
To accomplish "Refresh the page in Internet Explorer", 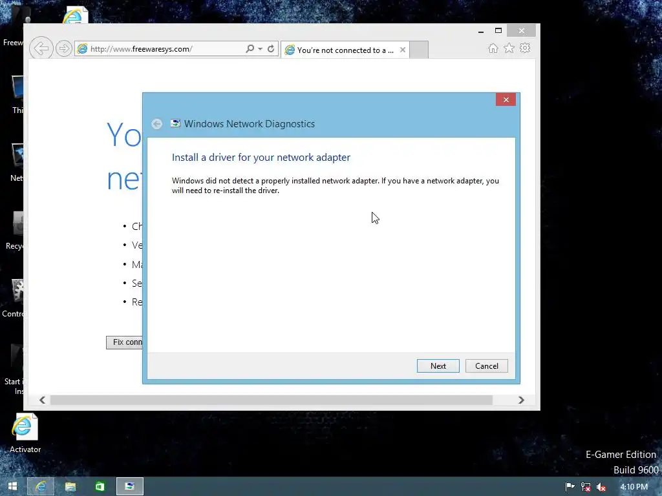I will [x=271, y=48].
